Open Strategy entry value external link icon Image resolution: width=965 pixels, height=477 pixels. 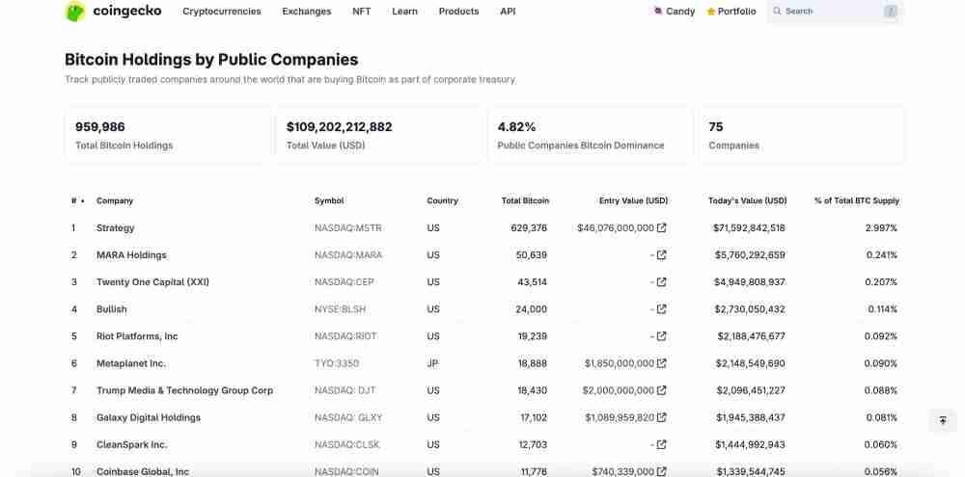(662, 228)
